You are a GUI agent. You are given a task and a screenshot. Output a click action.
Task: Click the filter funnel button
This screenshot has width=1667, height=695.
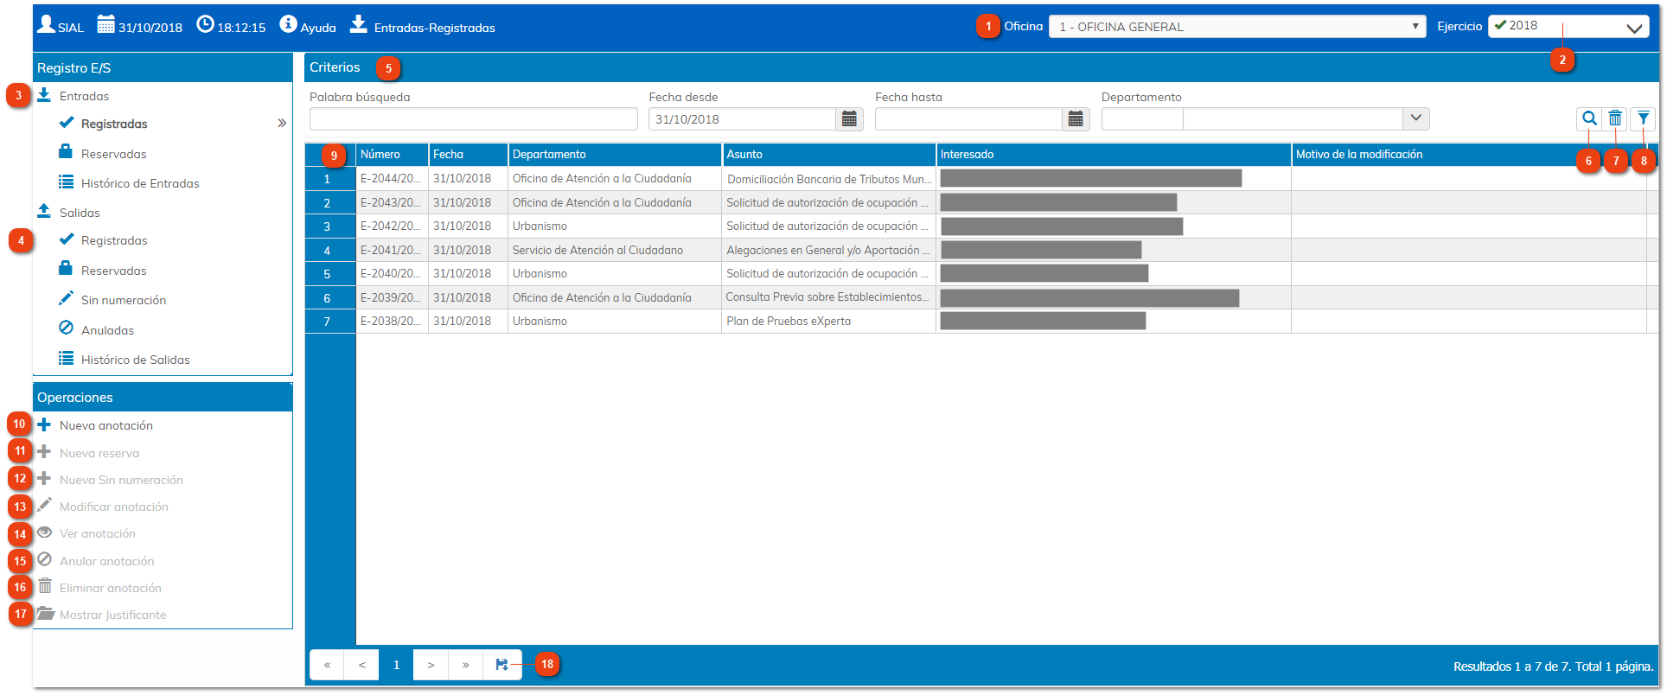tap(1643, 118)
